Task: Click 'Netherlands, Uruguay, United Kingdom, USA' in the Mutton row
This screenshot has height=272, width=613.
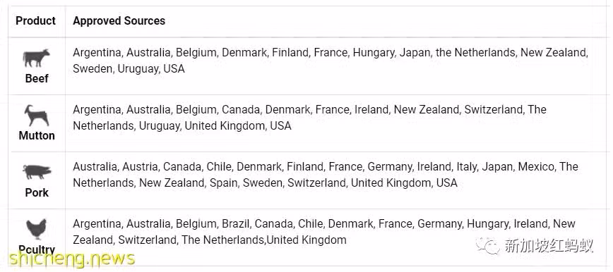Action: pyautogui.click(x=182, y=125)
